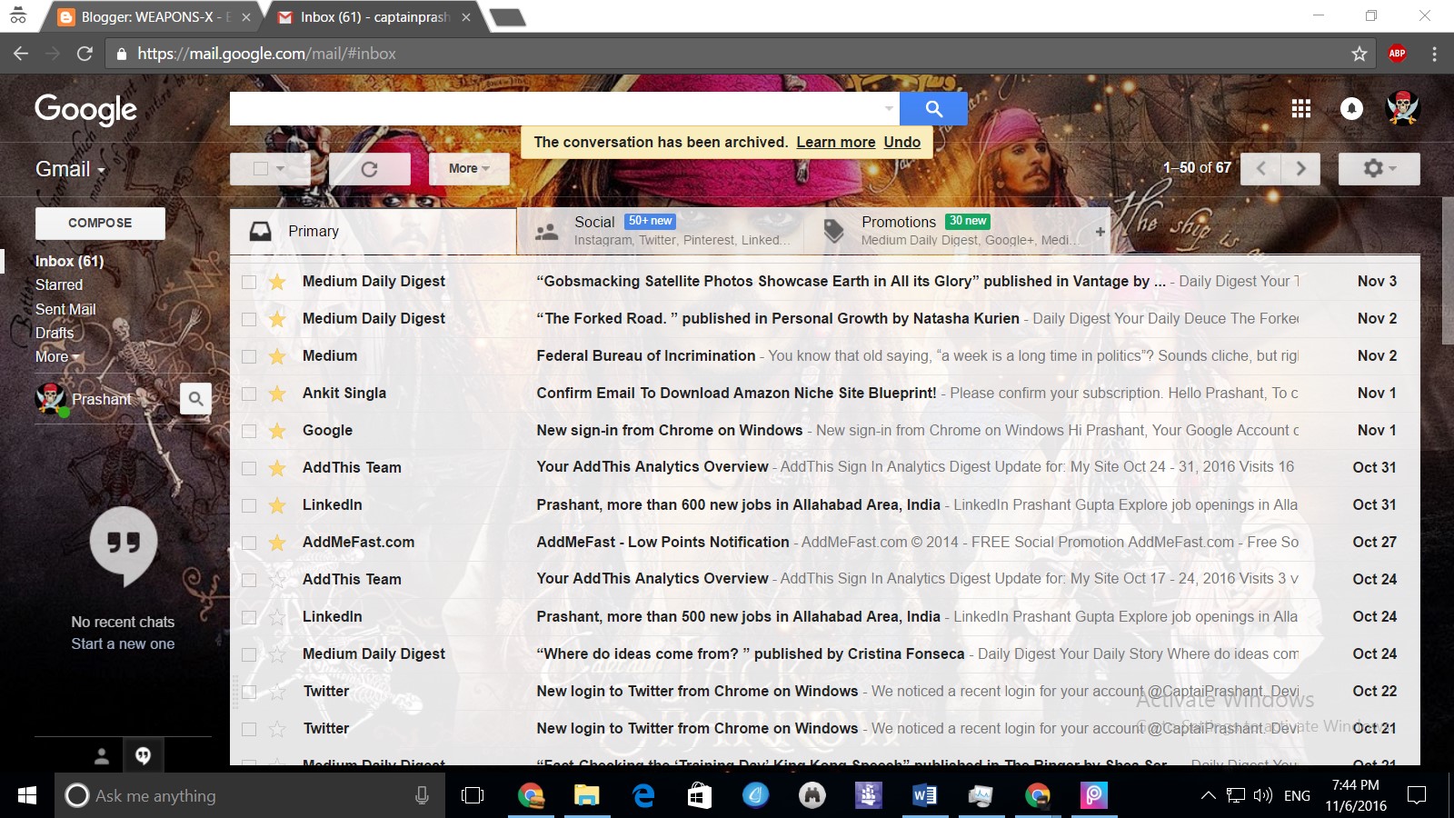
Task: Open Drafts label
Action: [x=55, y=334]
